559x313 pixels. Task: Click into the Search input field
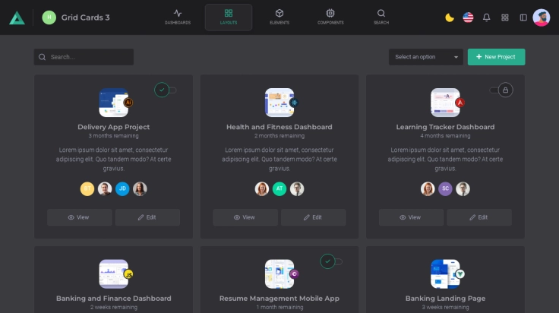coord(87,57)
